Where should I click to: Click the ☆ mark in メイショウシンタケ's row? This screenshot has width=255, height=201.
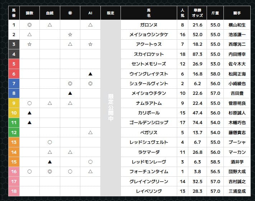tap(70, 35)
